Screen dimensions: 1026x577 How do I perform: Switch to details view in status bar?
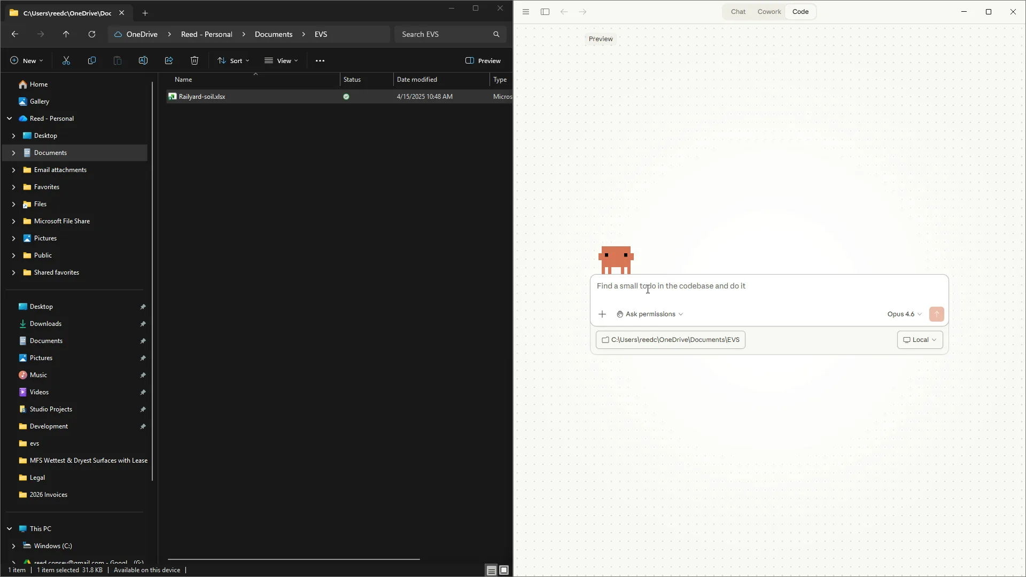pyautogui.click(x=491, y=571)
